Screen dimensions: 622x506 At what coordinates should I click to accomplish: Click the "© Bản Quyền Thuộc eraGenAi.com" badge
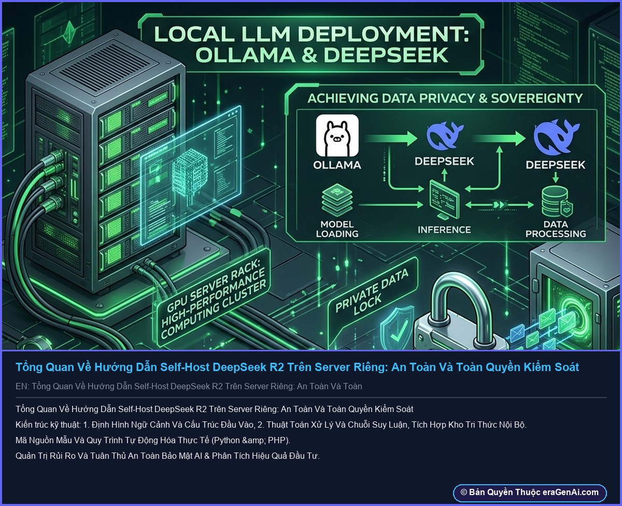tap(530, 493)
